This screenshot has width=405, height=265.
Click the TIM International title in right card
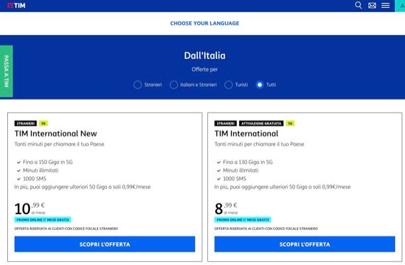coord(246,134)
